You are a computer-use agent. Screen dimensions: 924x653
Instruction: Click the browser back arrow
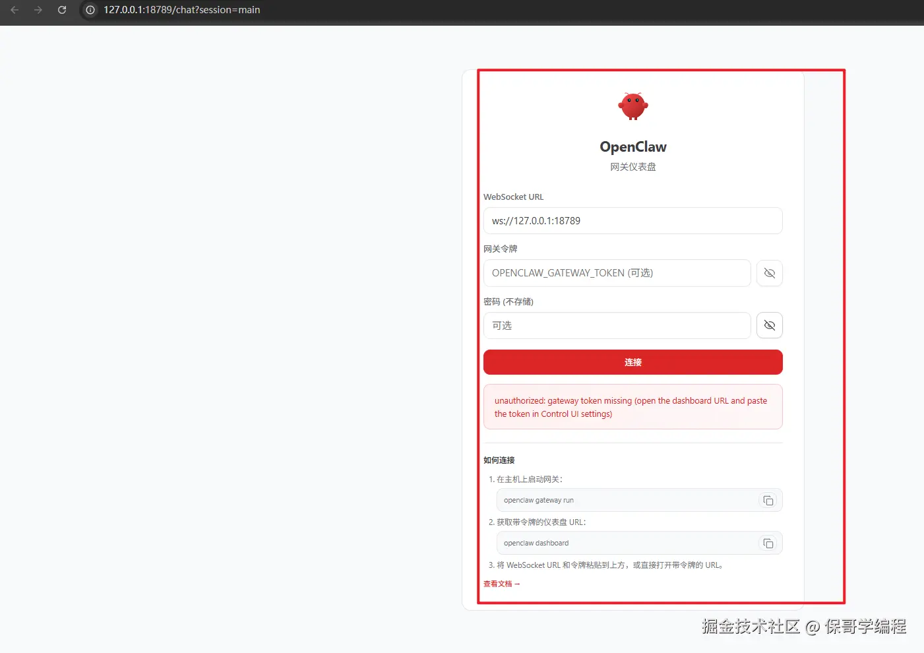point(15,10)
